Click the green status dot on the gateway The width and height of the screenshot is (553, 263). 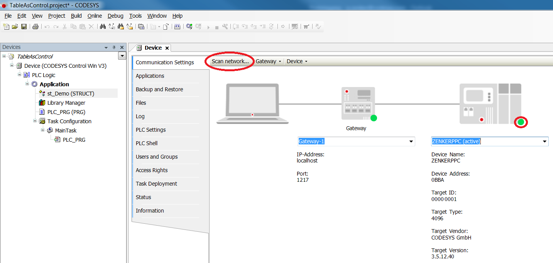coord(373,118)
